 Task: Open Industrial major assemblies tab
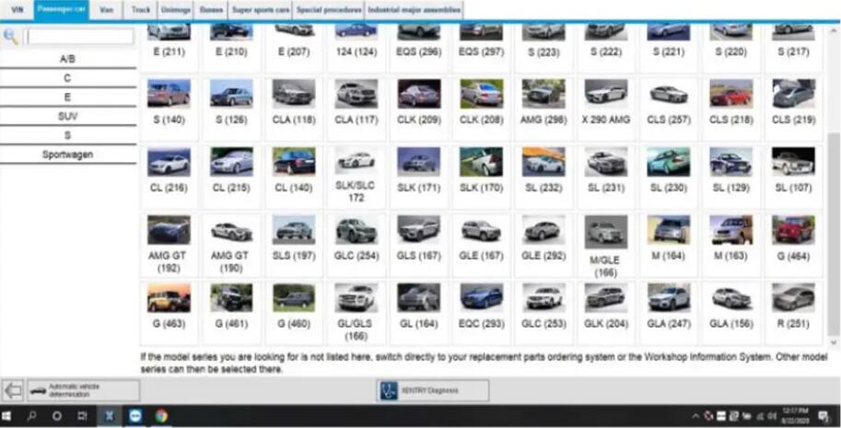(415, 10)
